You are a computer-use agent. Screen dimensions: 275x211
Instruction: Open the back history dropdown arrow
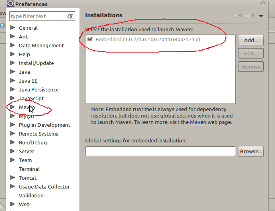coord(240,16)
